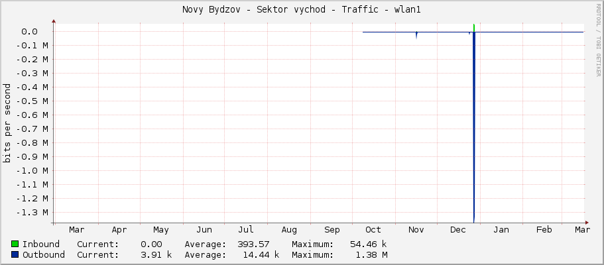Click the Oct month label
Image resolution: width=604 pixels, height=265 pixels.
point(373,230)
